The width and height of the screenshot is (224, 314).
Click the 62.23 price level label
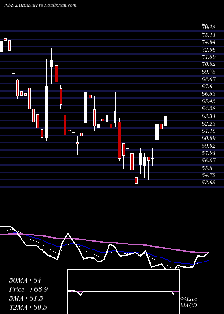click(x=209, y=123)
